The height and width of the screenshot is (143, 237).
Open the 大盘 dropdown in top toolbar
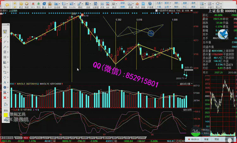click(x=160, y=2)
